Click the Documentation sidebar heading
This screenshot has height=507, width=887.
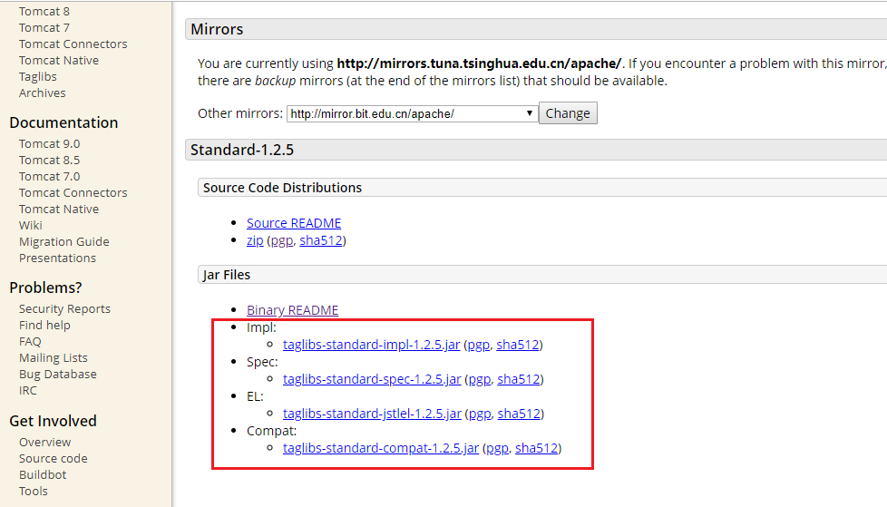pos(63,122)
